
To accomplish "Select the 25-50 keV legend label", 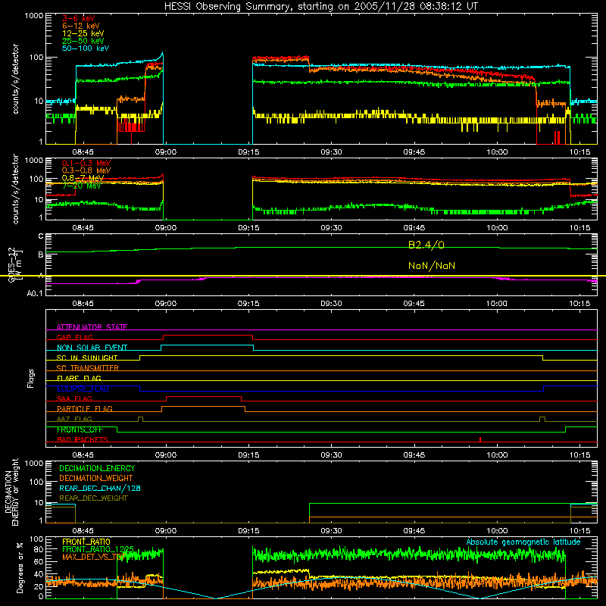I will click(83, 41).
